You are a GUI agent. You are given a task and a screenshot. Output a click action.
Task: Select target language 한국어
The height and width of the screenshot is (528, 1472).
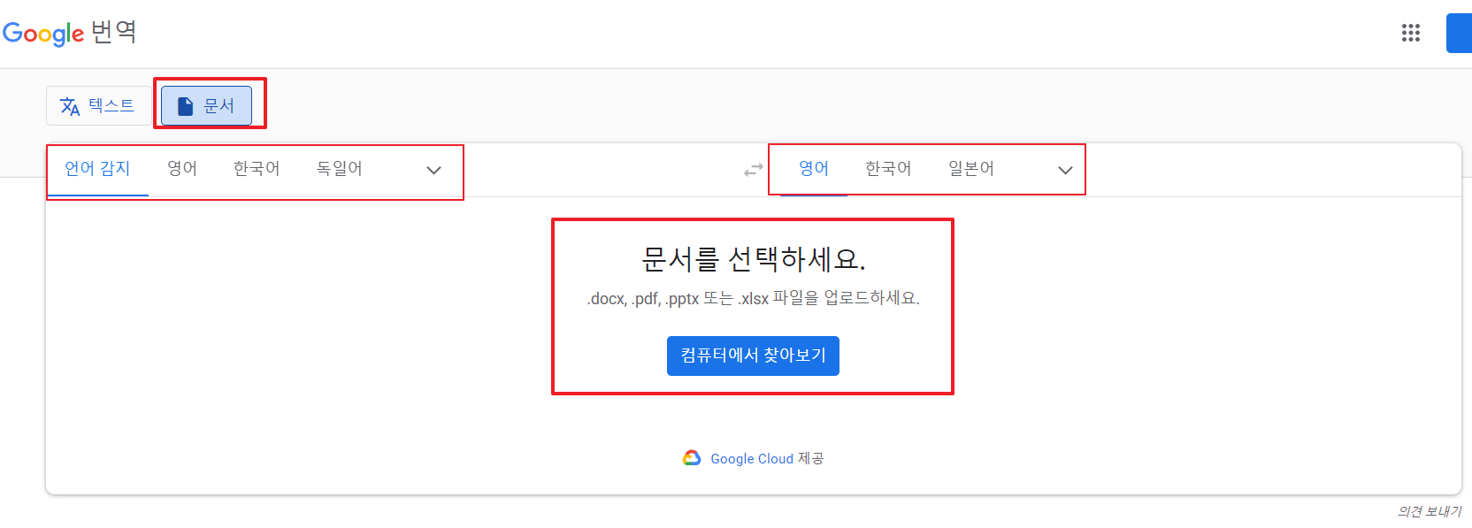coord(888,169)
